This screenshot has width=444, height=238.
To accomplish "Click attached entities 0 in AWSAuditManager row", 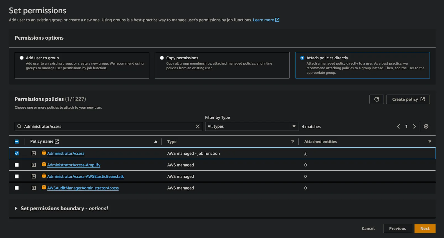I will tap(305, 188).
